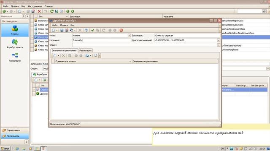Viewport: 270px width, 151px height.
Task: Click new row icon in default values toolbar
Action: point(55,56)
